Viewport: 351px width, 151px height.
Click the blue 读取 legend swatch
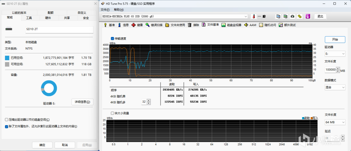tap(303, 118)
